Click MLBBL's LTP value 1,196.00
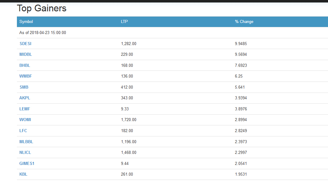Screen dimensions: 328x183 [129, 142]
